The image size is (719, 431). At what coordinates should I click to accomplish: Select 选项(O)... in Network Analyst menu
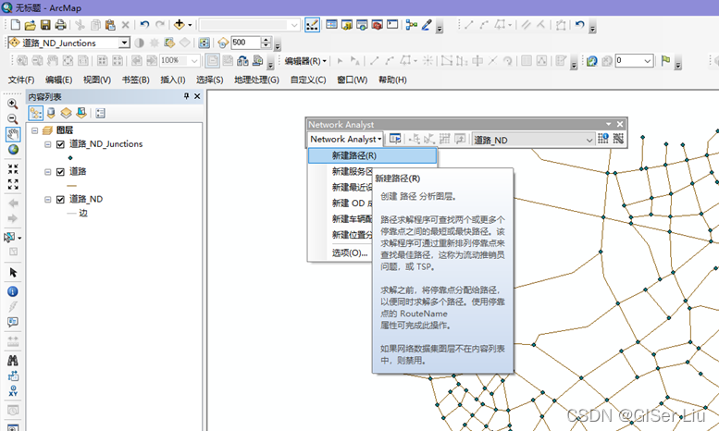point(350,253)
